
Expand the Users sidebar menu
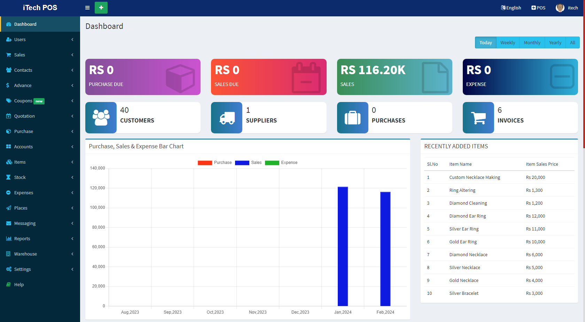[40, 40]
